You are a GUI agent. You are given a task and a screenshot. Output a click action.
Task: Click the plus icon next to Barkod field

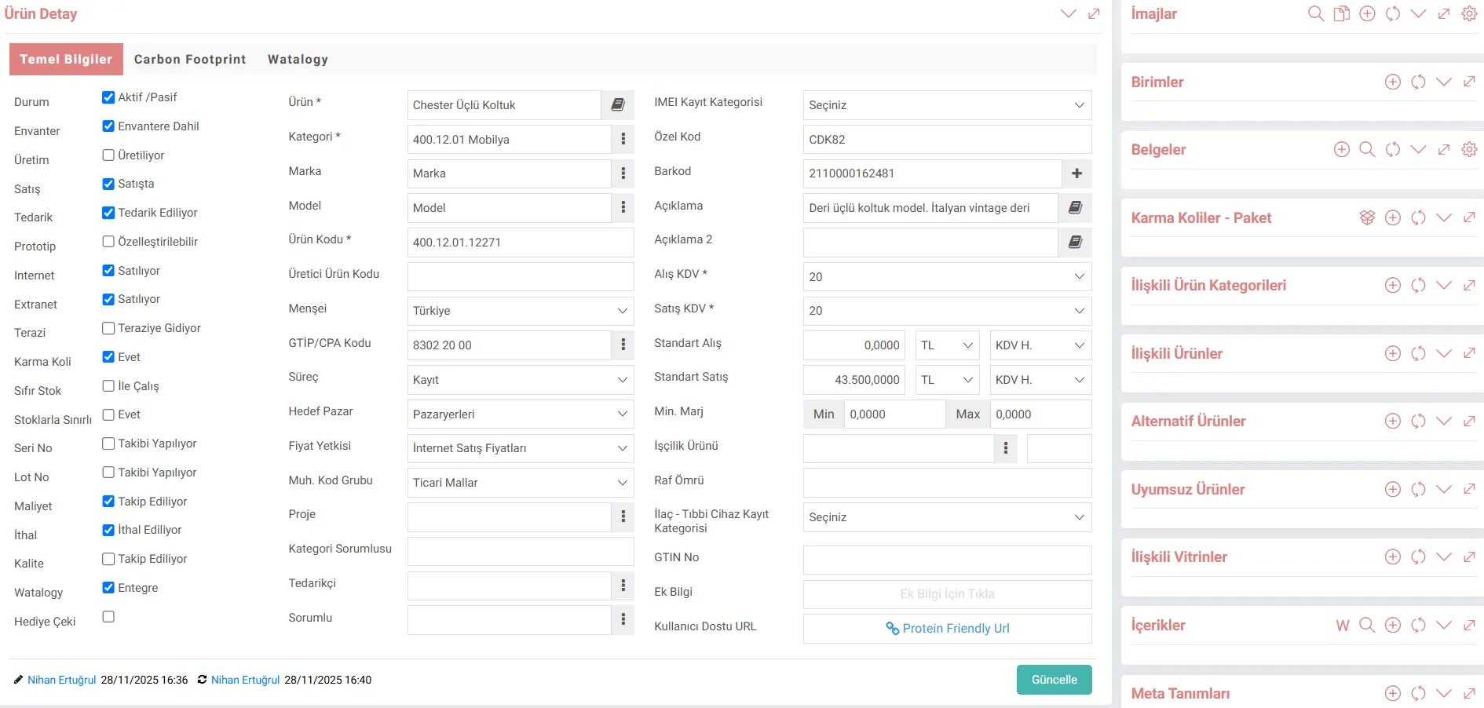coord(1076,173)
